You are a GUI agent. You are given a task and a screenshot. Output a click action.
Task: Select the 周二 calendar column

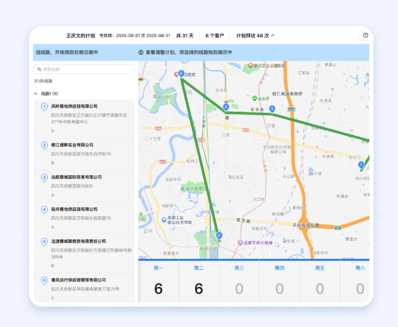point(199,282)
